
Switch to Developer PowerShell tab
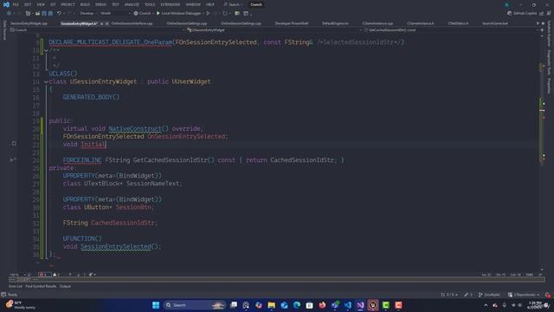292,23
